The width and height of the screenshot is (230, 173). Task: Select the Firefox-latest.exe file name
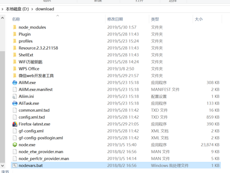click(34, 124)
